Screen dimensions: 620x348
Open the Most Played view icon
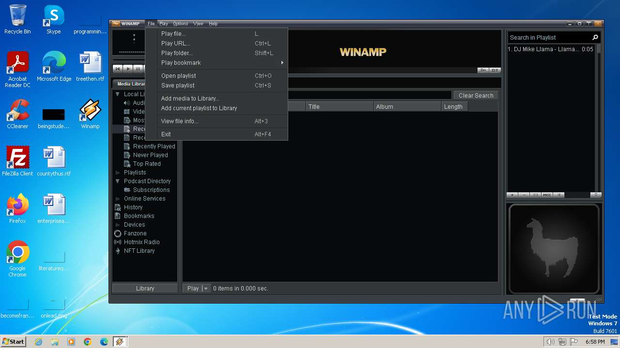[x=127, y=120]
